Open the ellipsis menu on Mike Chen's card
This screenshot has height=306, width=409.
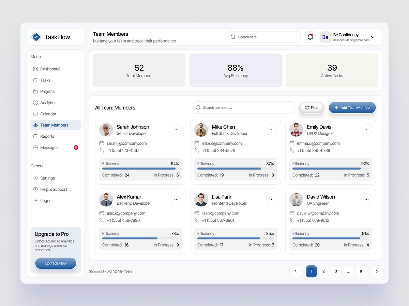tap(271, 130)
